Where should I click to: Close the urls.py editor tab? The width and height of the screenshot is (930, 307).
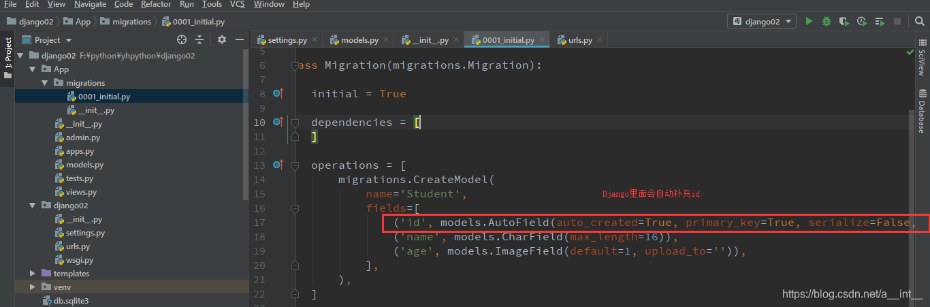600,40
